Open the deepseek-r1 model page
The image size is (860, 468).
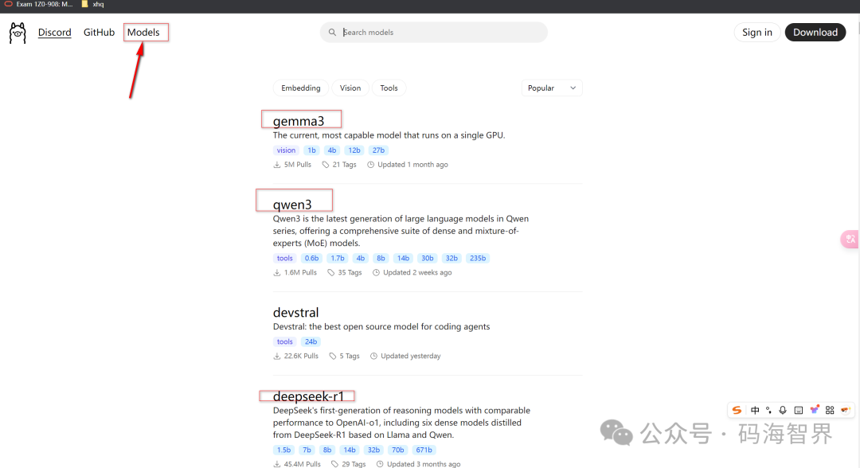click(308, 396)
